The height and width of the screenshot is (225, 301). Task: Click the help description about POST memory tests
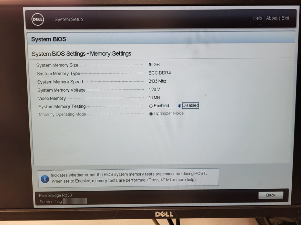(129, 177)
